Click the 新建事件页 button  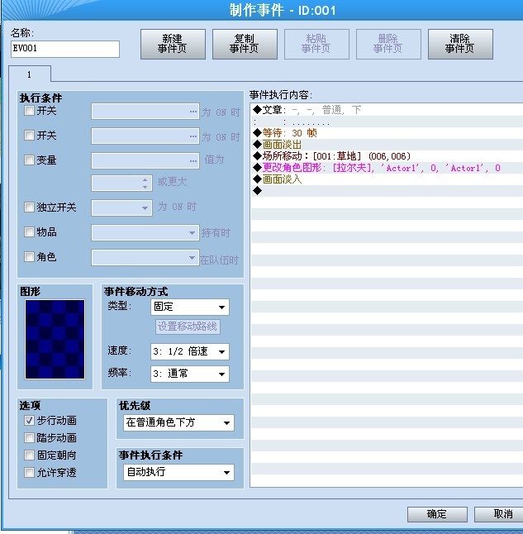(x=173, y=44)
